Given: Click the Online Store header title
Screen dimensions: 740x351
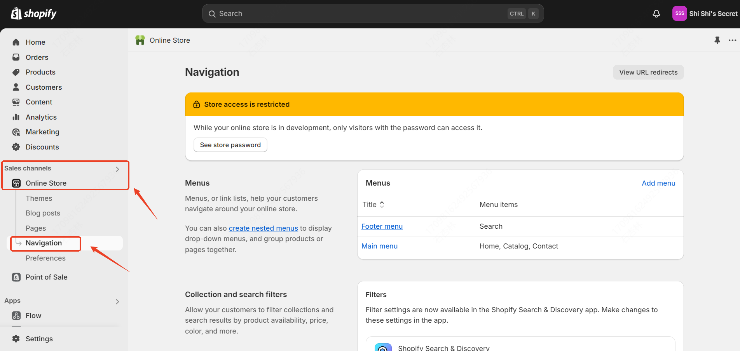Looking at the screenshot, I should (170, 40).
